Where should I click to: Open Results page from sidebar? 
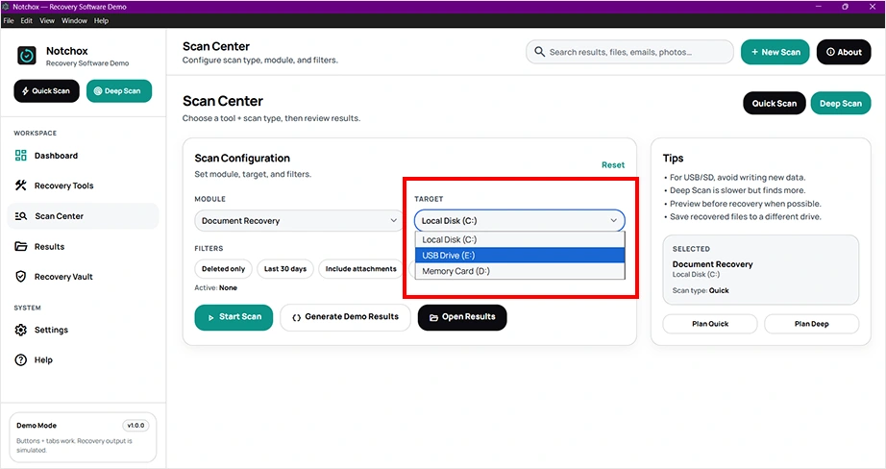[83, 246]
